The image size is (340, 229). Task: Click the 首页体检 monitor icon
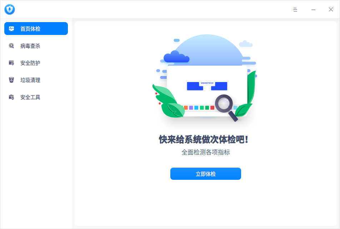tap(11, 29)
